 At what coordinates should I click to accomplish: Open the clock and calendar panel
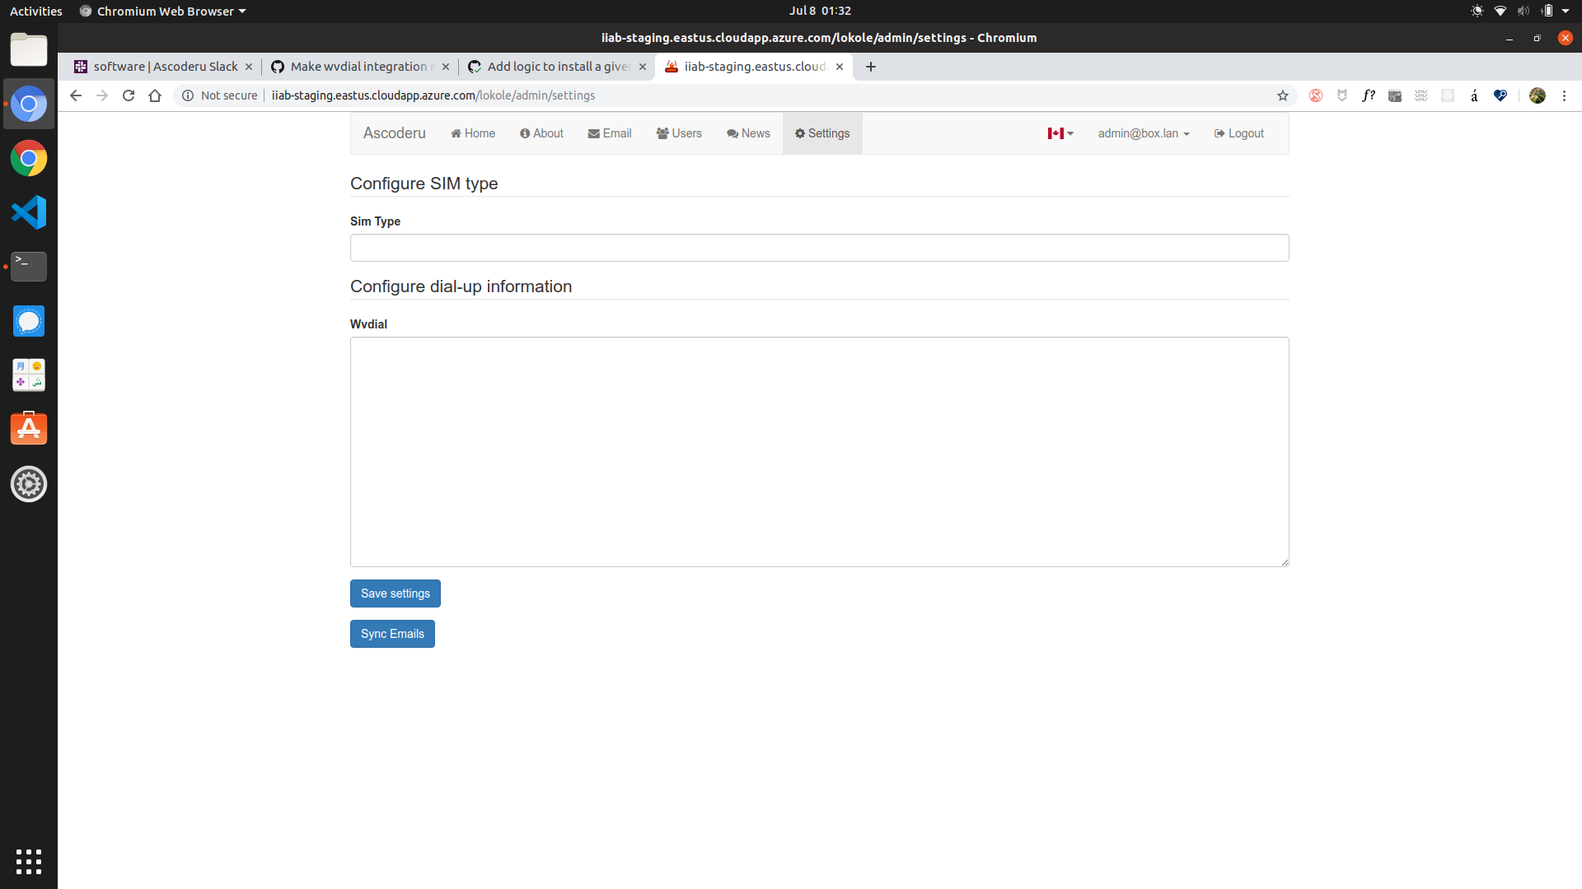click(x=820, y=11)
